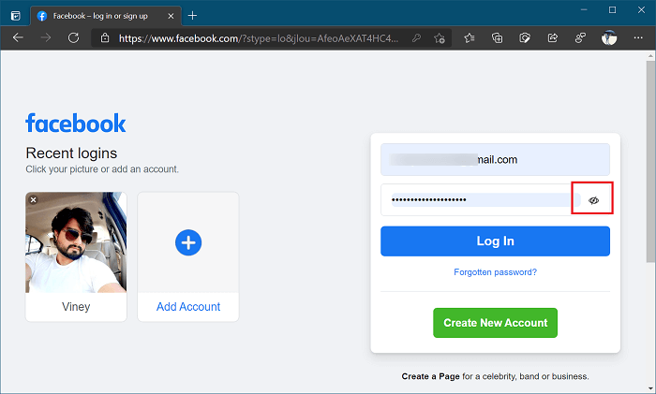
Task: Open the Forgotten password link
Action: pos(495,272)
